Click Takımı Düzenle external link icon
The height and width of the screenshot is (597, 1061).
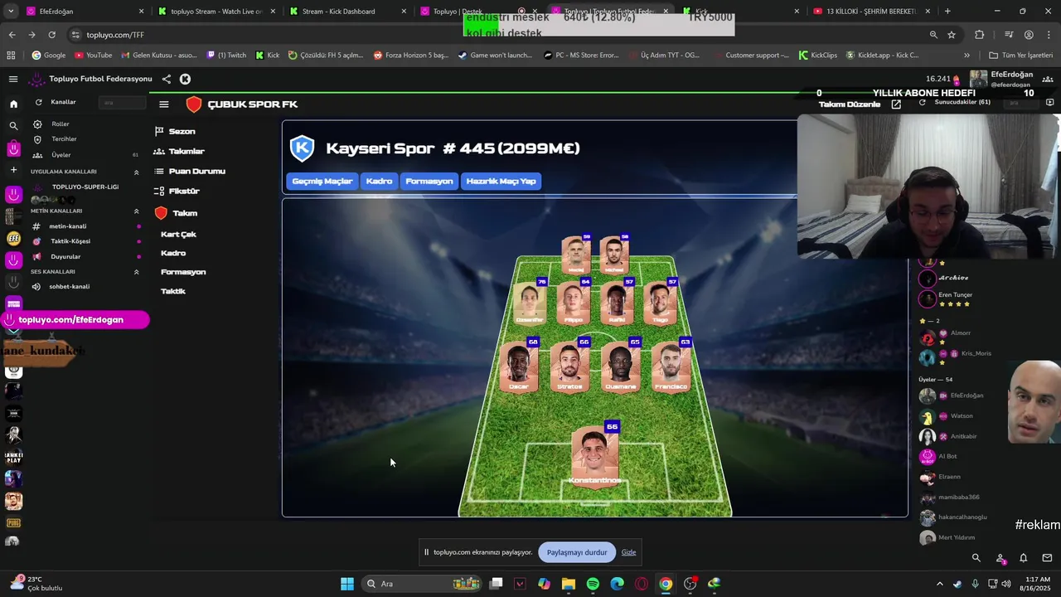[x=896, y=104]
